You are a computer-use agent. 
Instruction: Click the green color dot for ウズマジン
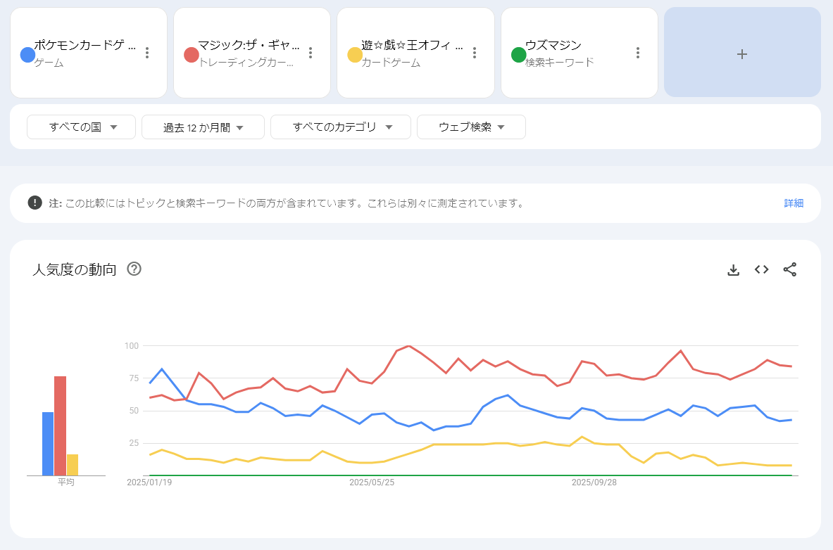click(x=519, y=54)
